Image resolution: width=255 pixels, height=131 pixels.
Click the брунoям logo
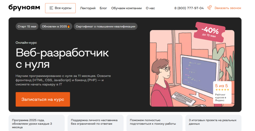[24, 8]
